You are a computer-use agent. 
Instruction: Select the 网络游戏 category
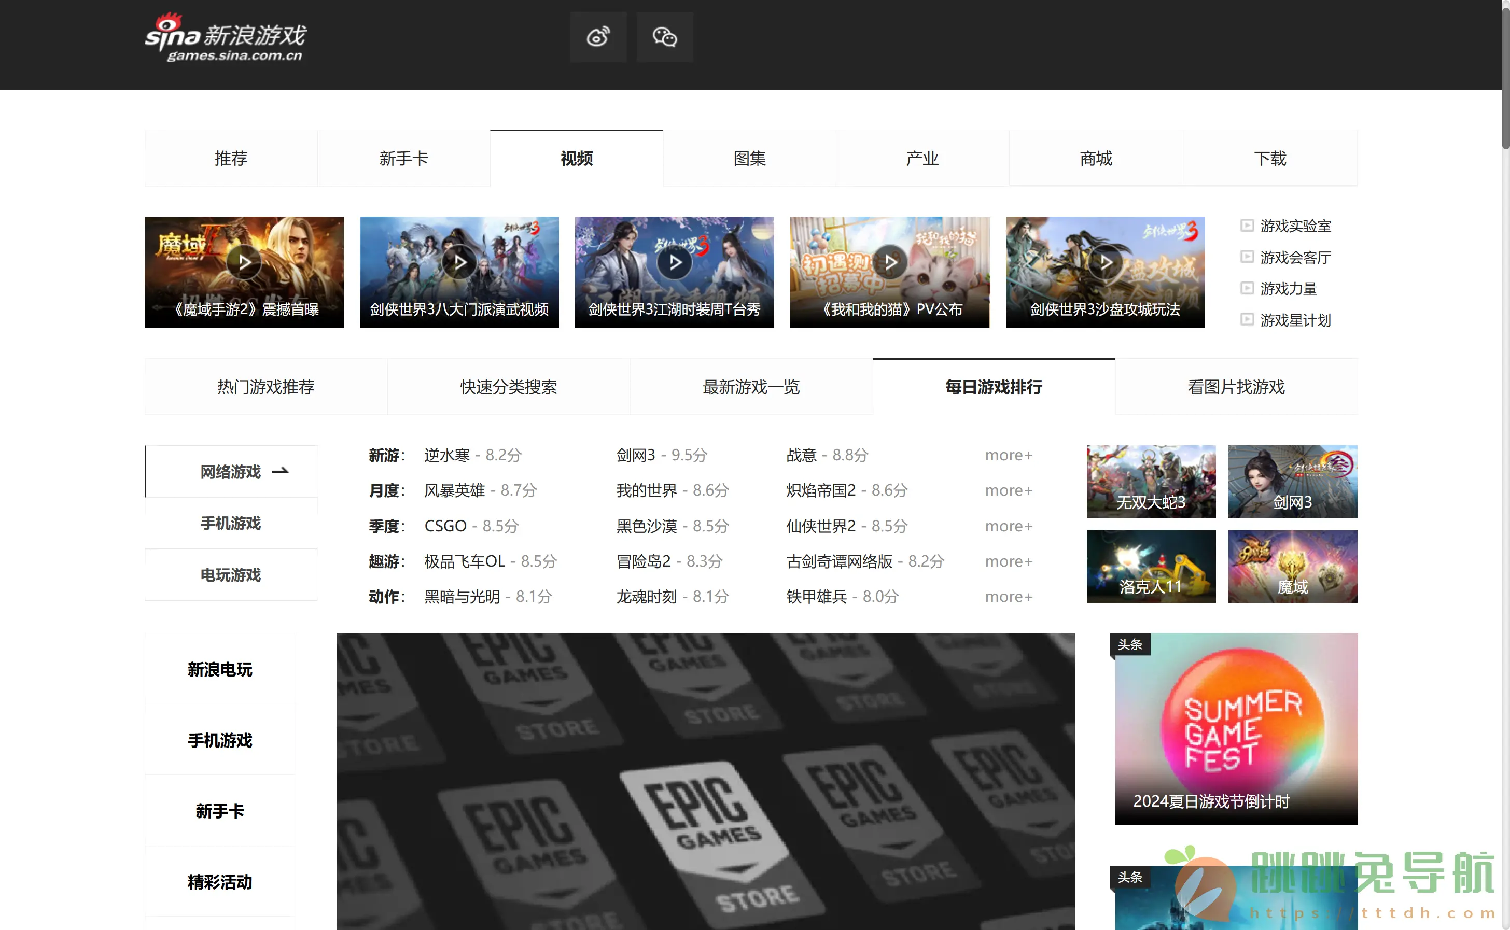[x=231, y=471]
